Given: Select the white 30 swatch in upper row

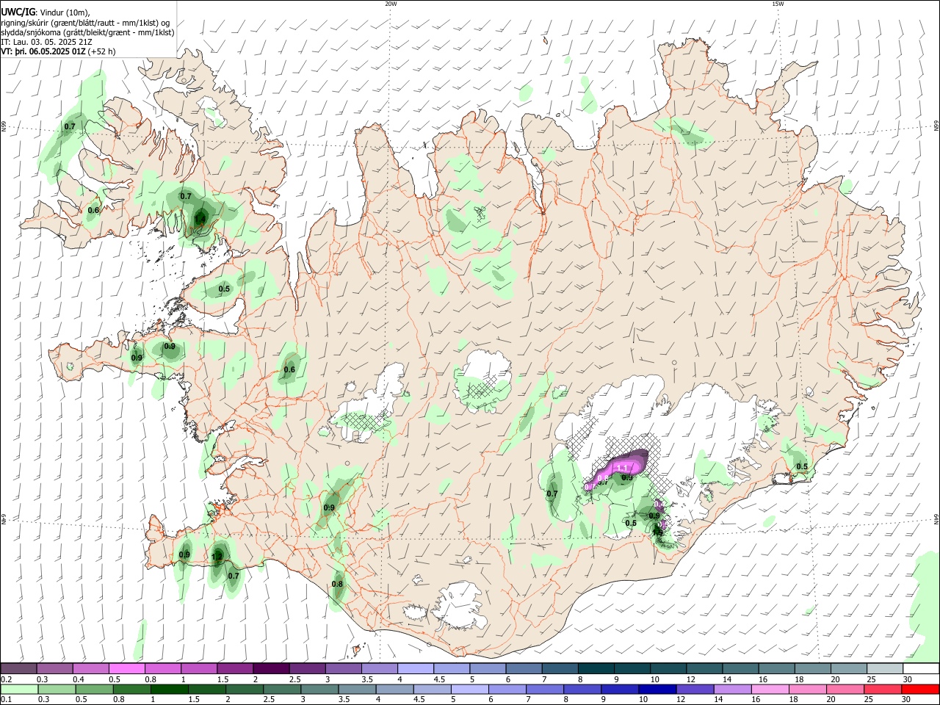Looking at the screenshot, I should point(920,668).
